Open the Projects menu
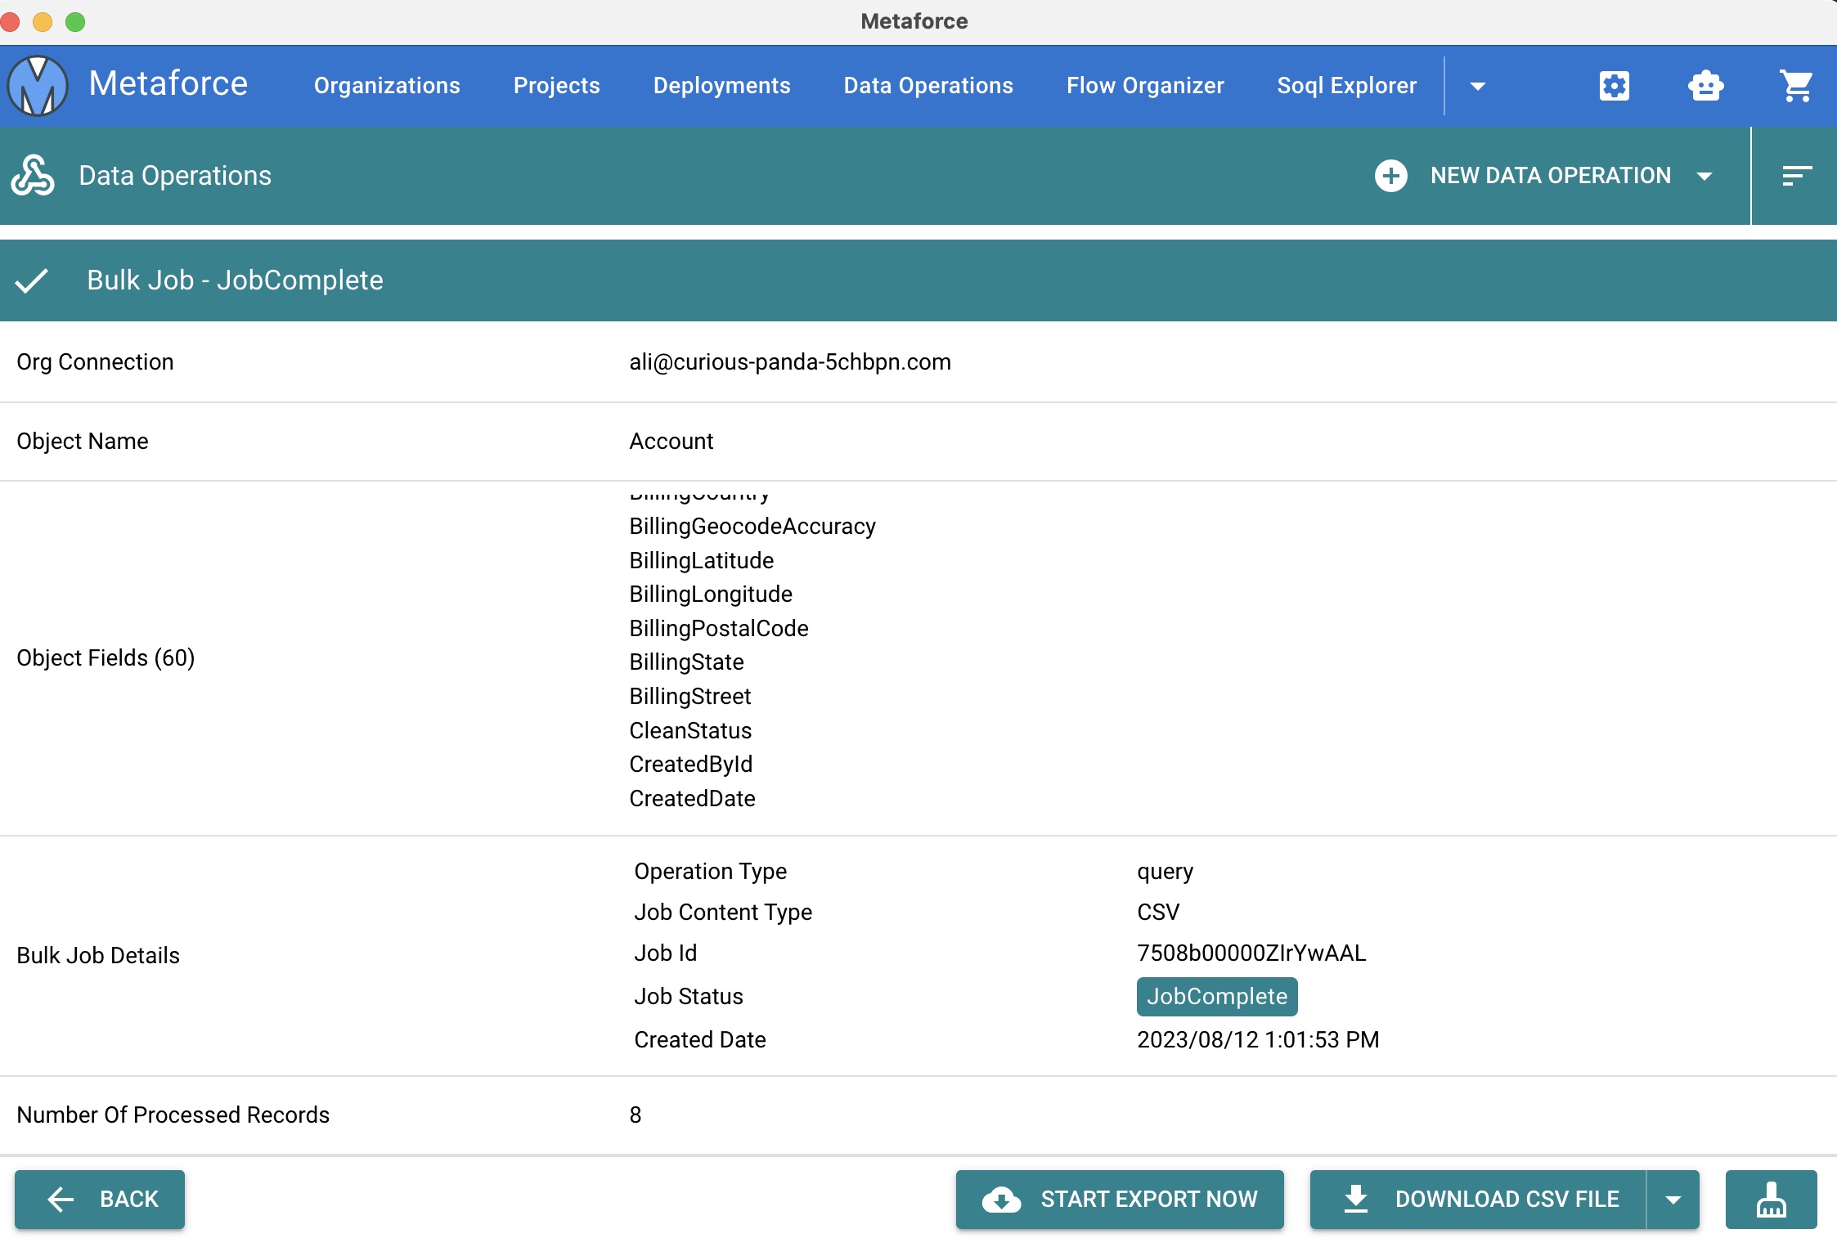Viewport: 1837px width, 1238px height. click(556, 86)
